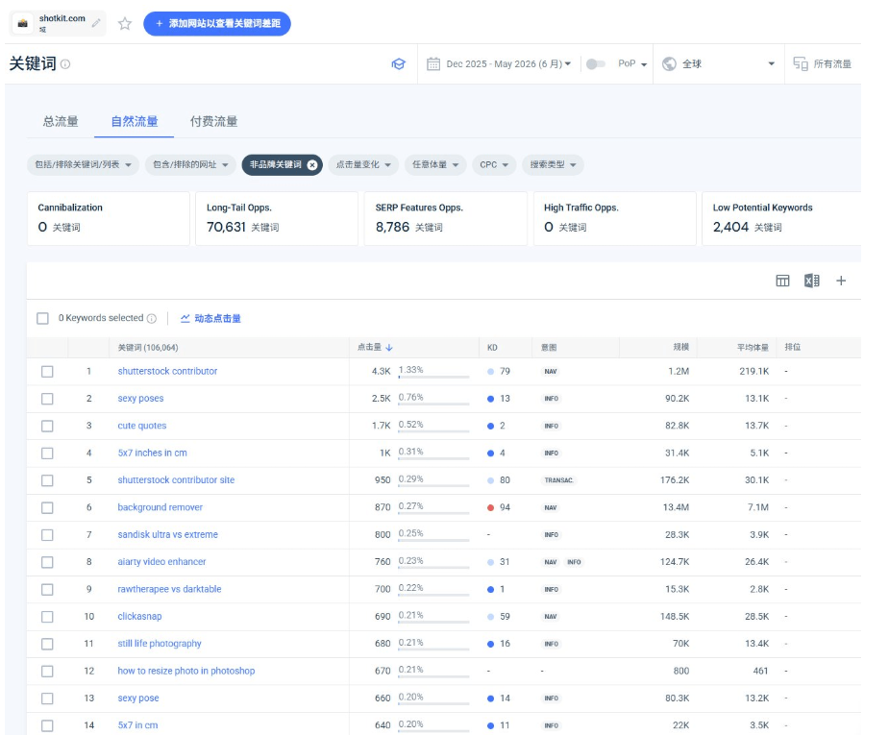This screenshot has height=735, width=889.
Task: Open the Cannibalization card
Action: (x=109, y=218)
